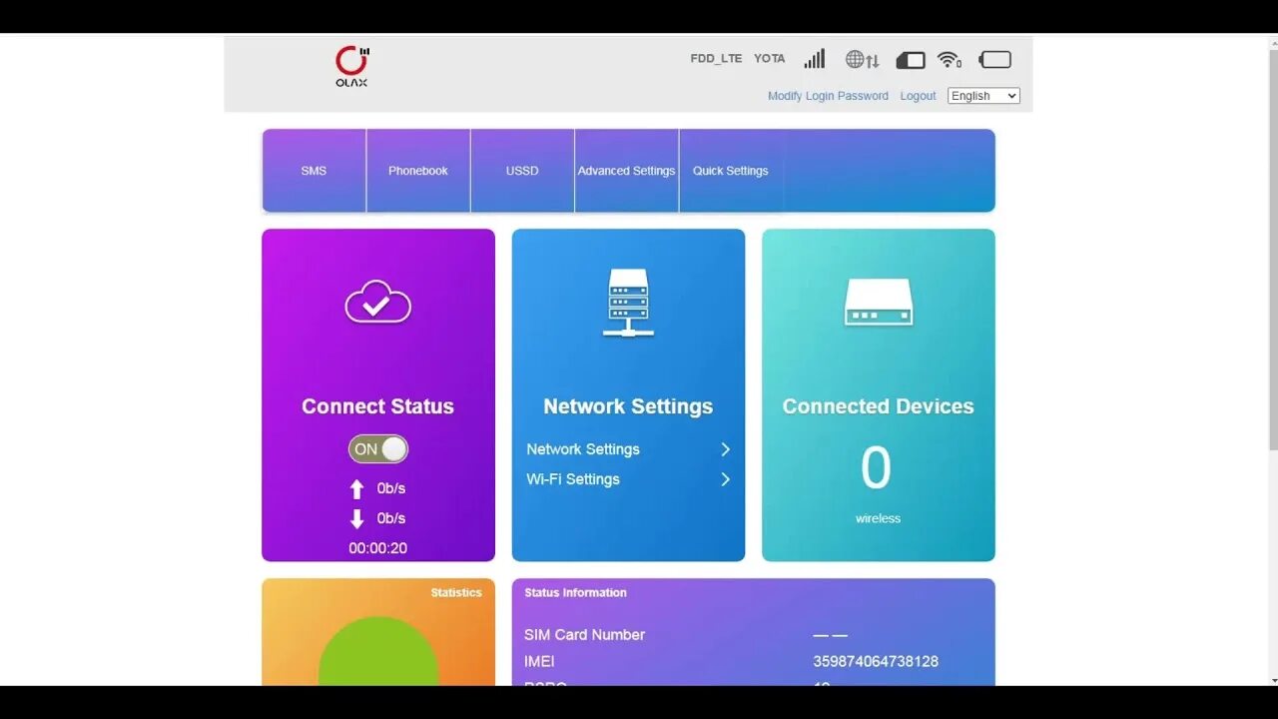Open the Network Settings link
The width and height of the screenshot is (1278, 719).
583,449
